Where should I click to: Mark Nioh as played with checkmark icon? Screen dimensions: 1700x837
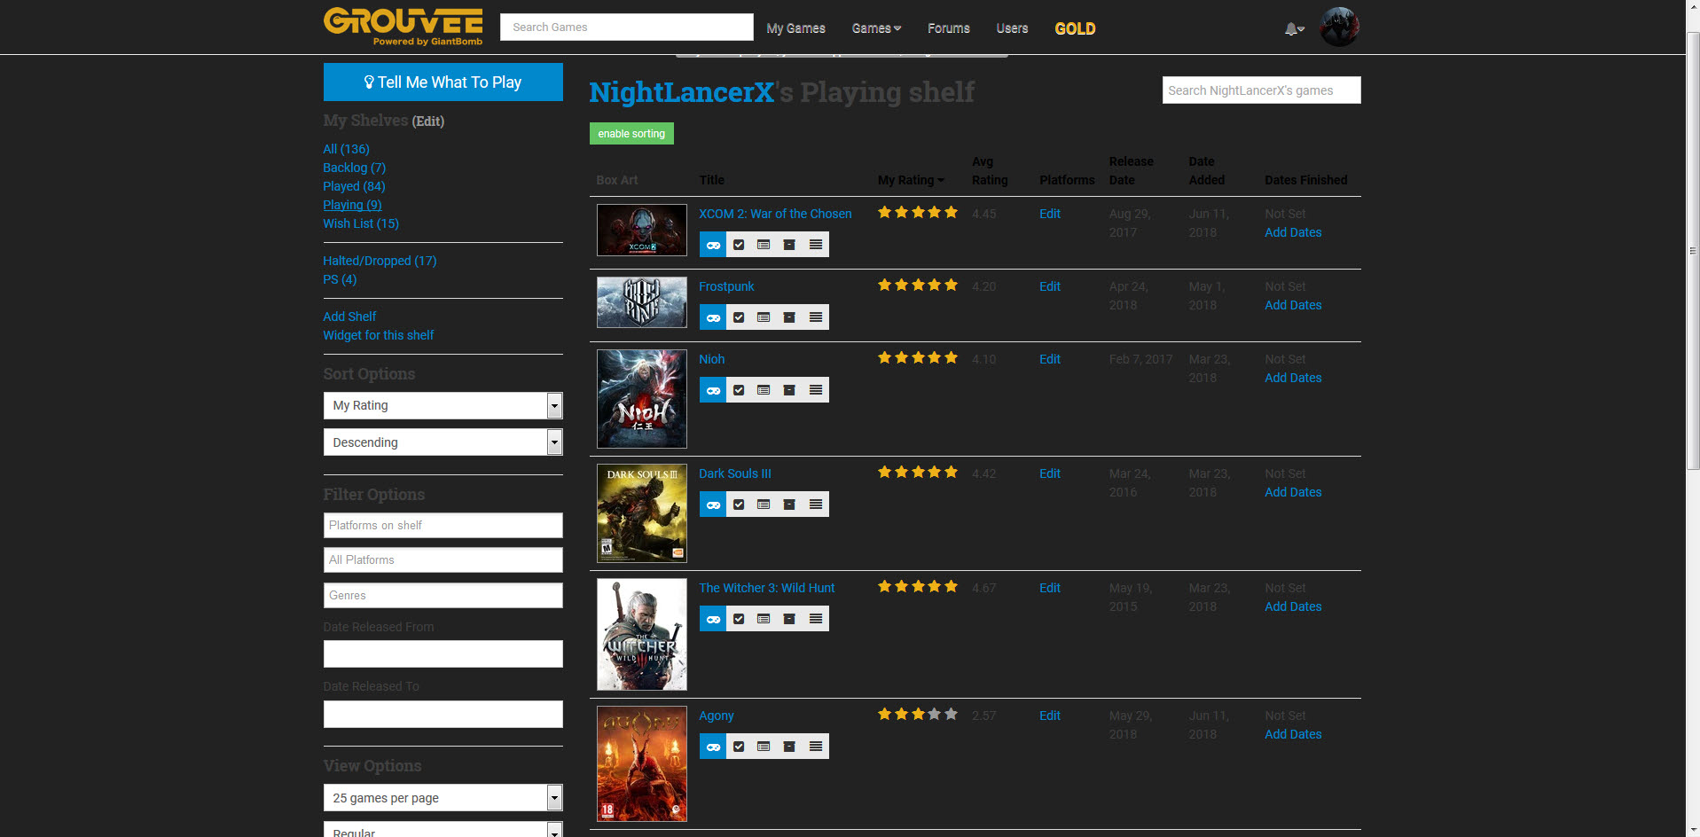(x=739, y=390)
